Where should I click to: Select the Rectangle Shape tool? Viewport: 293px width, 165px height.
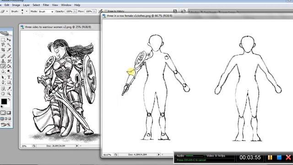coord(9,82)
